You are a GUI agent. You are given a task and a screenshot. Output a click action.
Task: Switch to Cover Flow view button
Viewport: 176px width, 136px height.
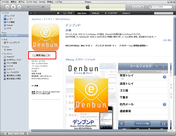pyautogui.click(x=142, y=7)
